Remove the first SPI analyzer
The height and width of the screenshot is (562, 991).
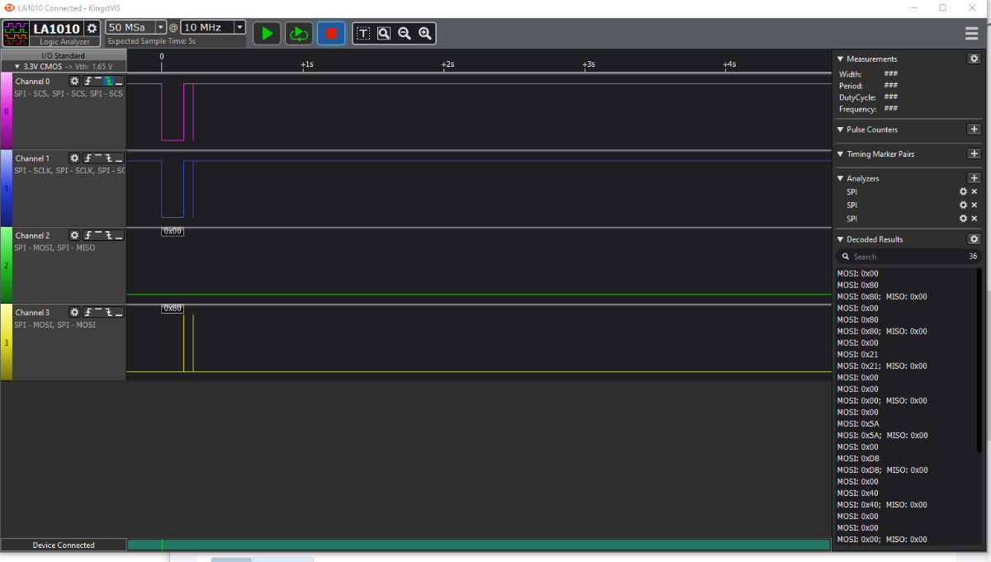point(974,191)
